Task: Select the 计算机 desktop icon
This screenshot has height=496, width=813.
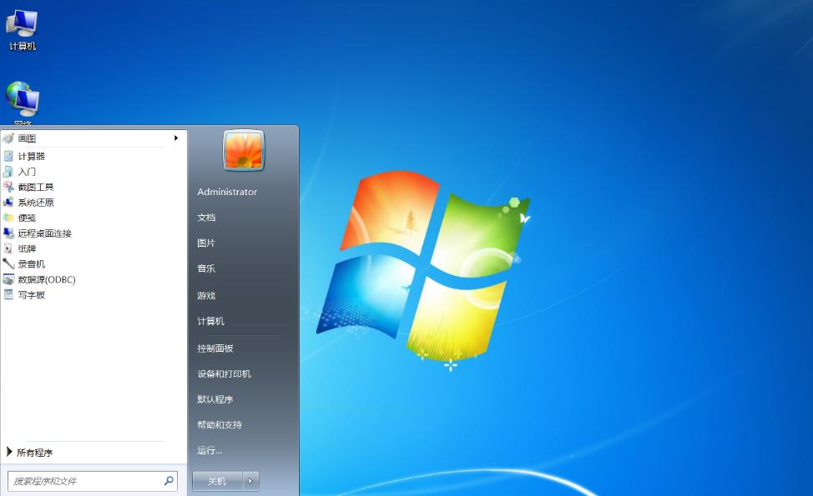Action: pos(22,30)
